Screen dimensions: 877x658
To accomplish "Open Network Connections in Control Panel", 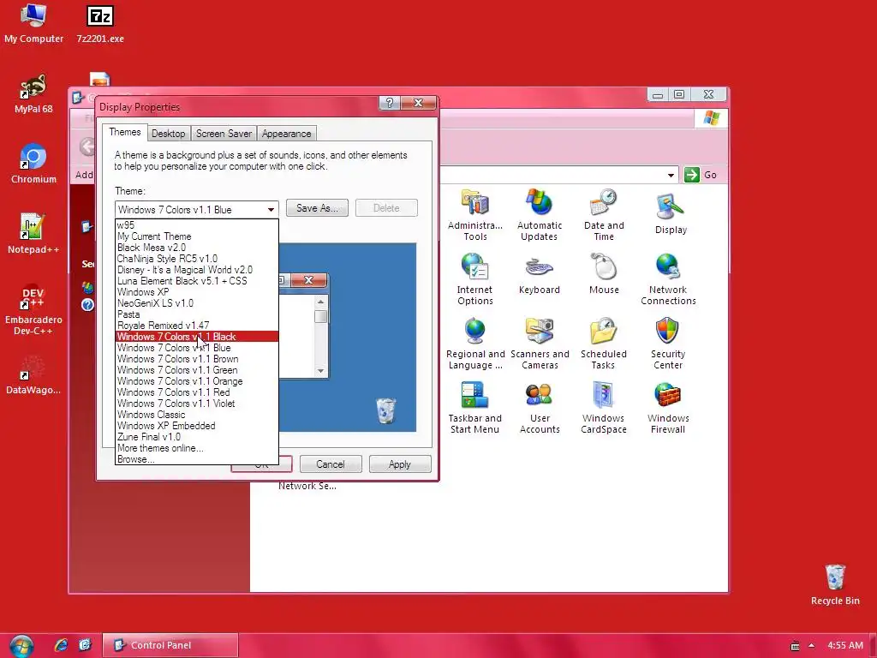I will (668, 279).
